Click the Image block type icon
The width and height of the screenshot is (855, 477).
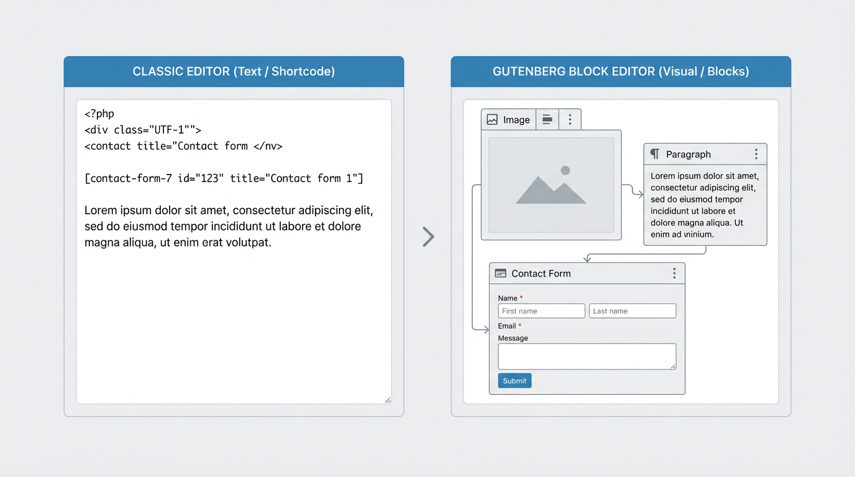click(x=492, y=120)
